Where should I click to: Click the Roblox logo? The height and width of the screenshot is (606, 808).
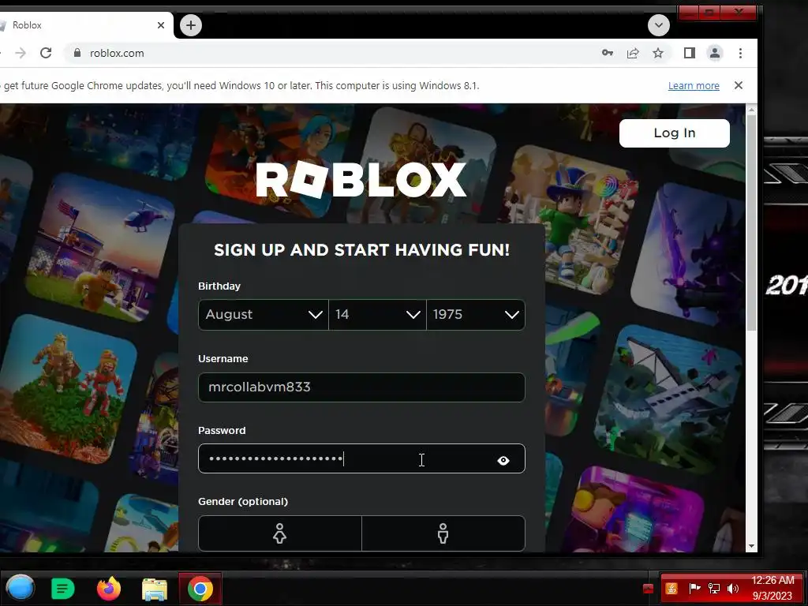pos(361,180)
